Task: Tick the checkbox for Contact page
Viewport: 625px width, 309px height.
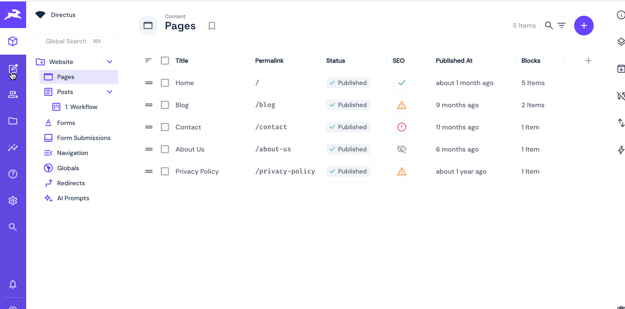Action: tap(165, 127)
